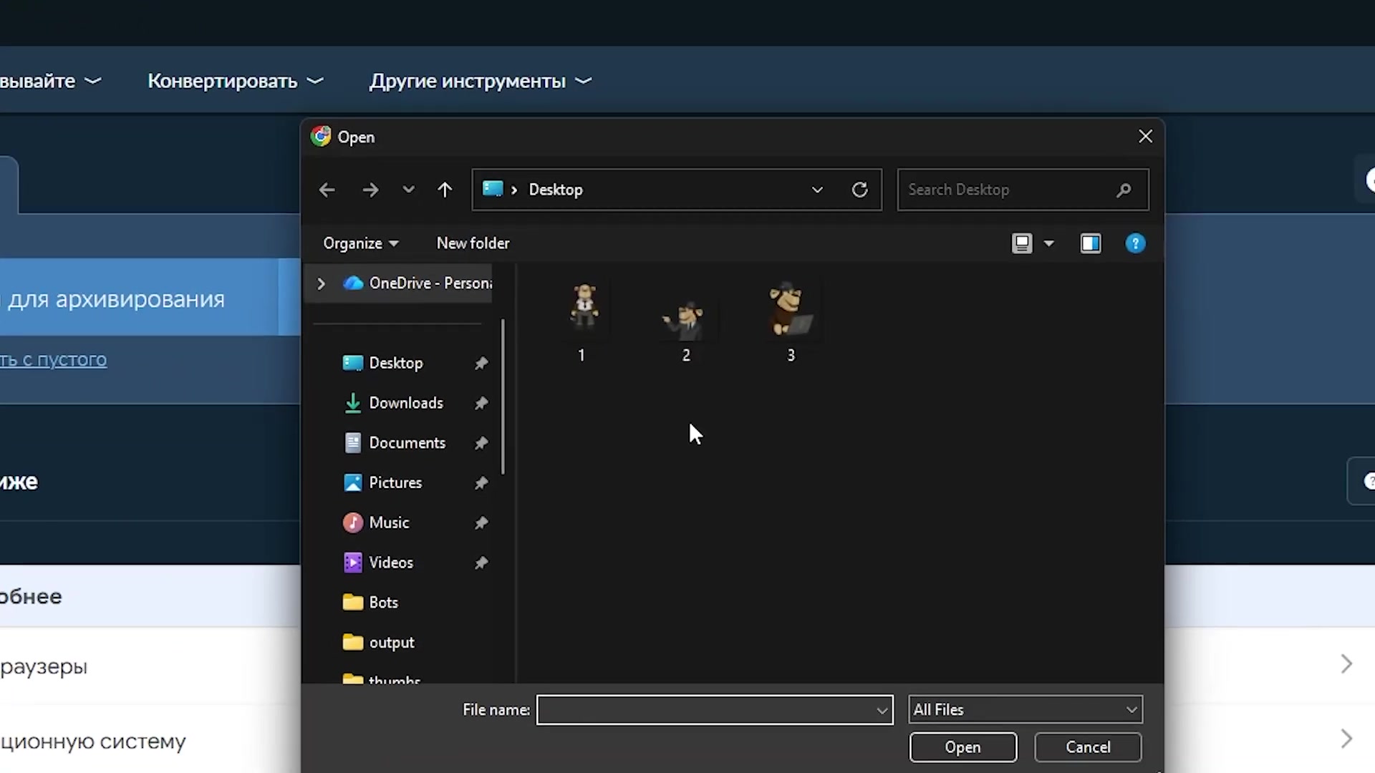Open the menu ending in вывайте on the webpage
The width and height of the screenshot is (1375, 773).
tap(50, 82)
